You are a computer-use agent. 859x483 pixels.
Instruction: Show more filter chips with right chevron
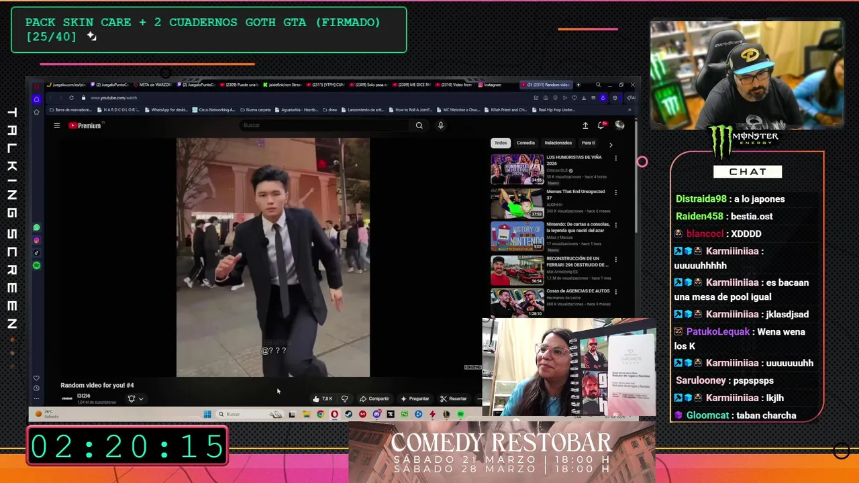coord(610,144)
